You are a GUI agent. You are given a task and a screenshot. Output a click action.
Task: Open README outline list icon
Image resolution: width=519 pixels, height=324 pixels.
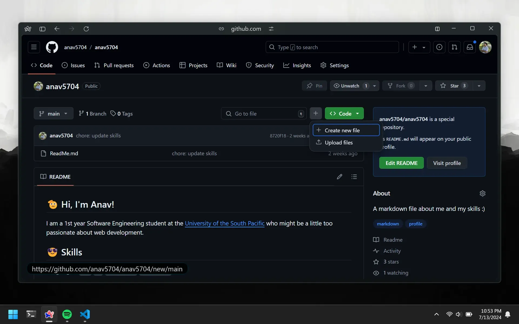coord(354,177)
